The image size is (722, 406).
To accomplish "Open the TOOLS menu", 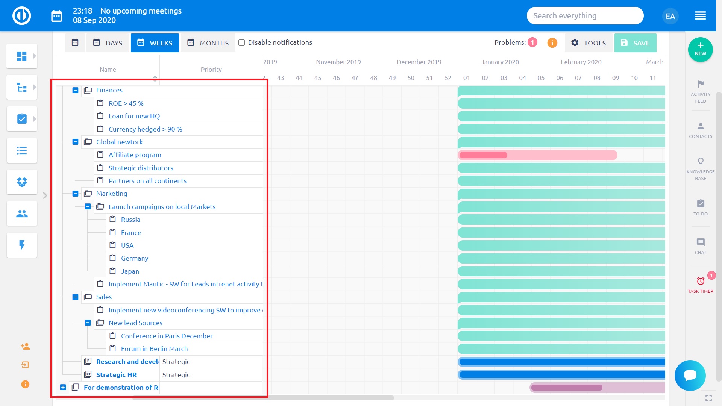I will click(589, 43).
